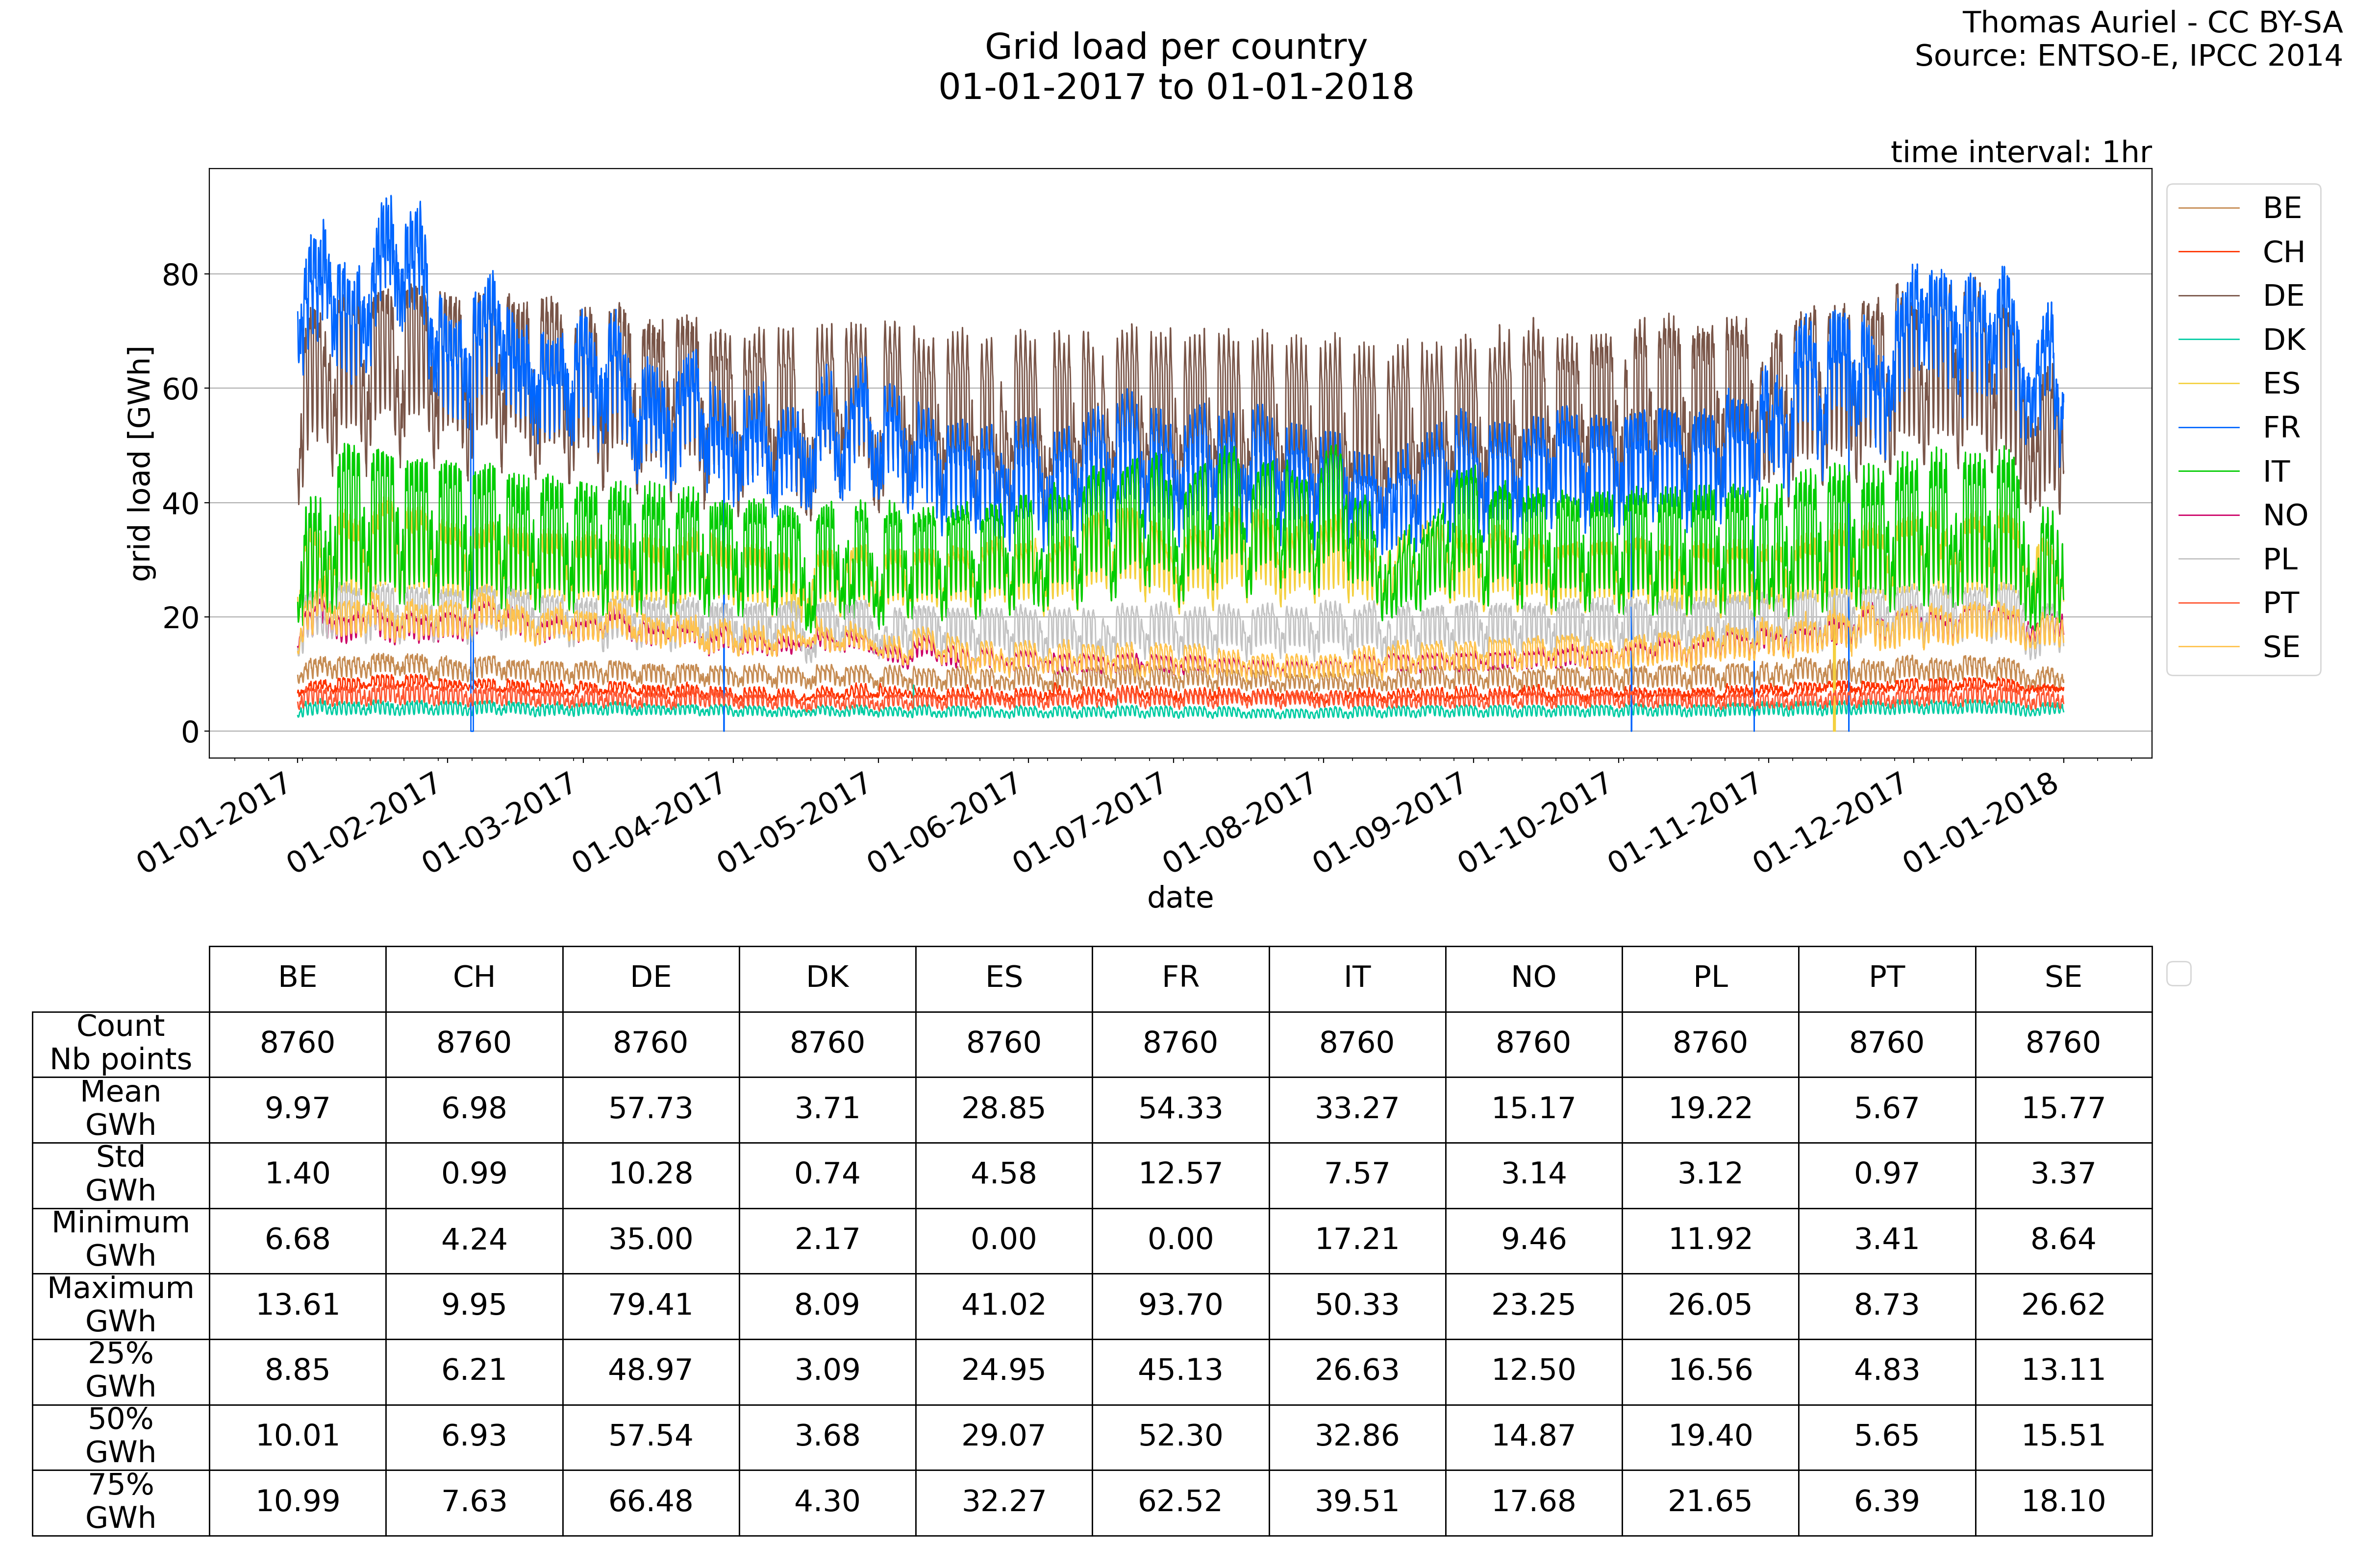Click DE mean value 57.73 cell
This screenshot has height=1568, width=2353.
[x=651, y=1109]
